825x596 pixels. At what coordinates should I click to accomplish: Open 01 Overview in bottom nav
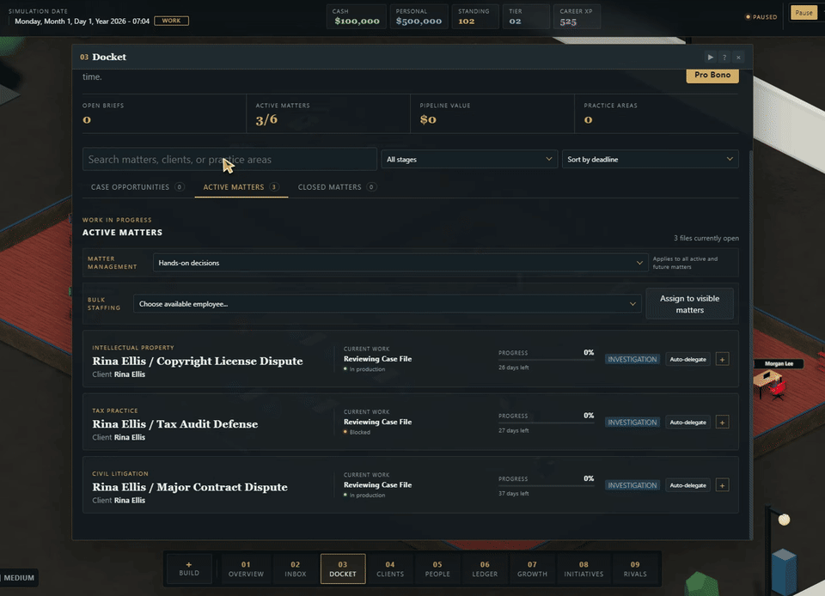coord(246,569)
